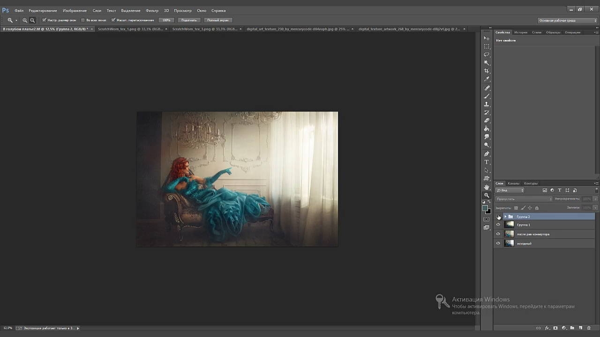Select the Zoom tool in tools panel

coord(487,195)
